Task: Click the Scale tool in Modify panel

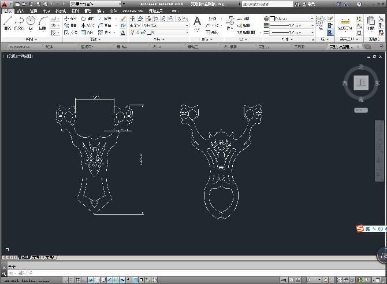Action: point(87,32)
